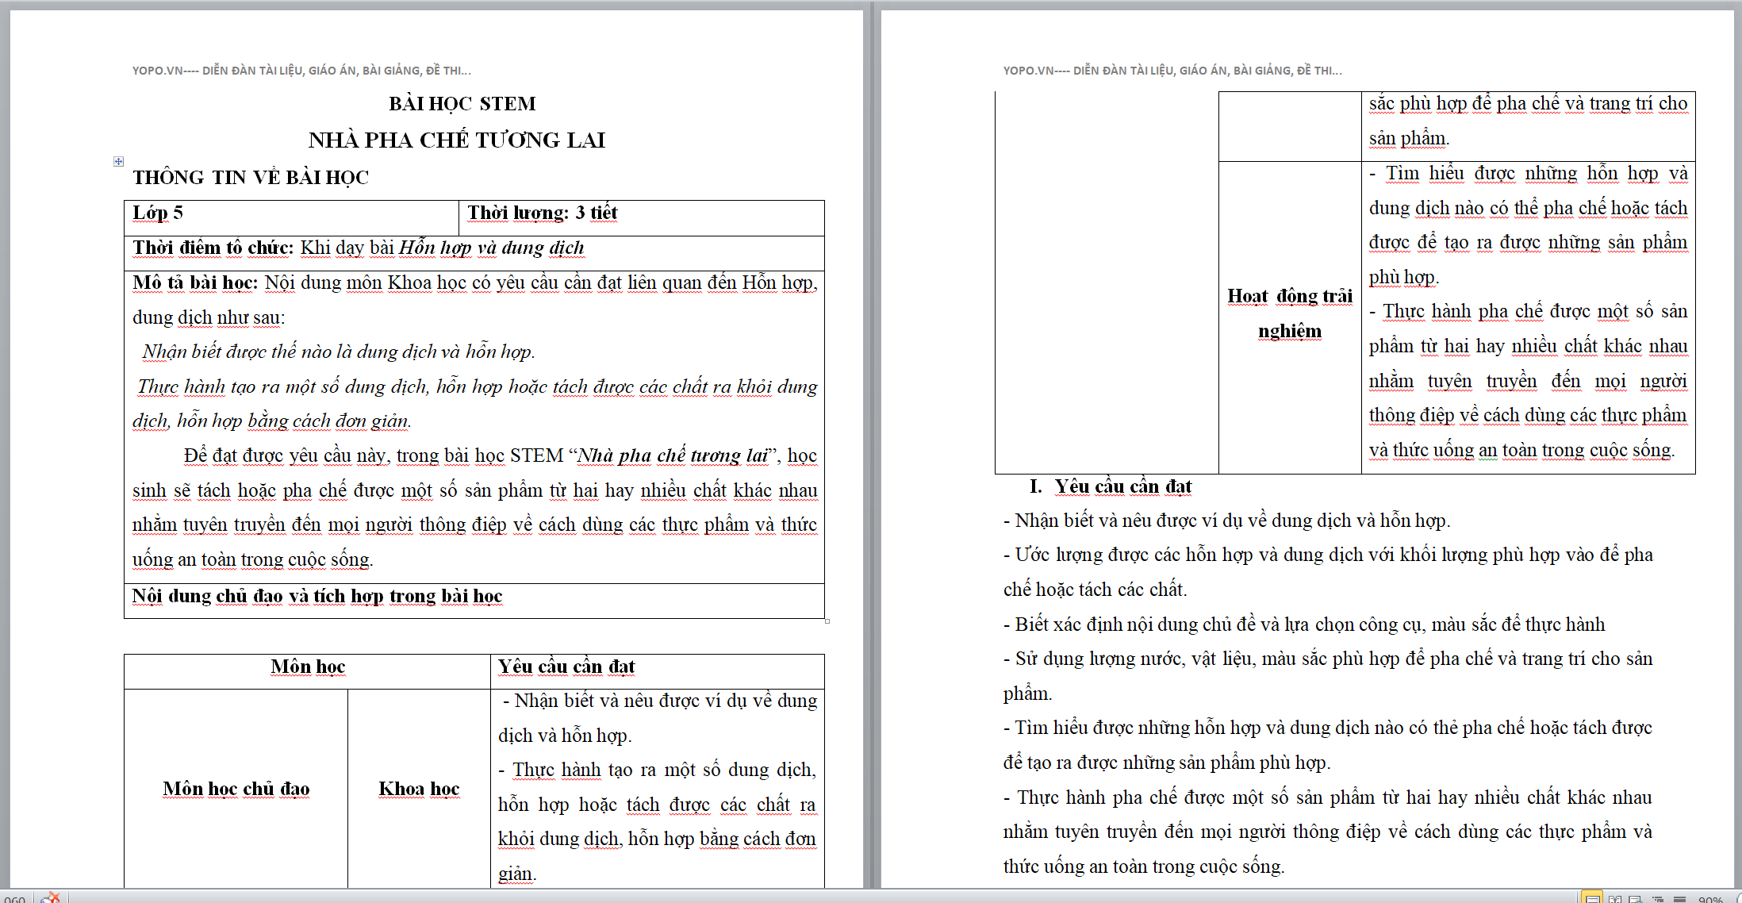
Task: Click the heading 'NHÀ PHA CHẾ TƯƠNG LAI'
Action: pyautogui.click(x=457, y=140)
